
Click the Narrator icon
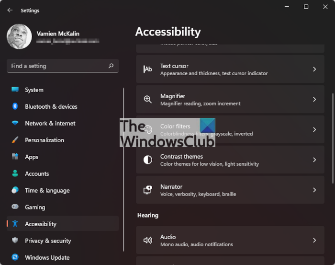tap(148, 190)
